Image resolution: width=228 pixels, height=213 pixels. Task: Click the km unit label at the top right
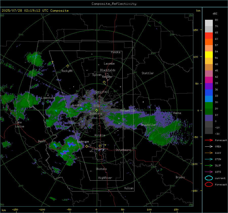[198, 11]
